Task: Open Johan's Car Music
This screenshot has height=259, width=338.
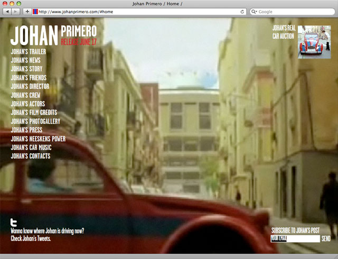Action: [x=31, y=147]
